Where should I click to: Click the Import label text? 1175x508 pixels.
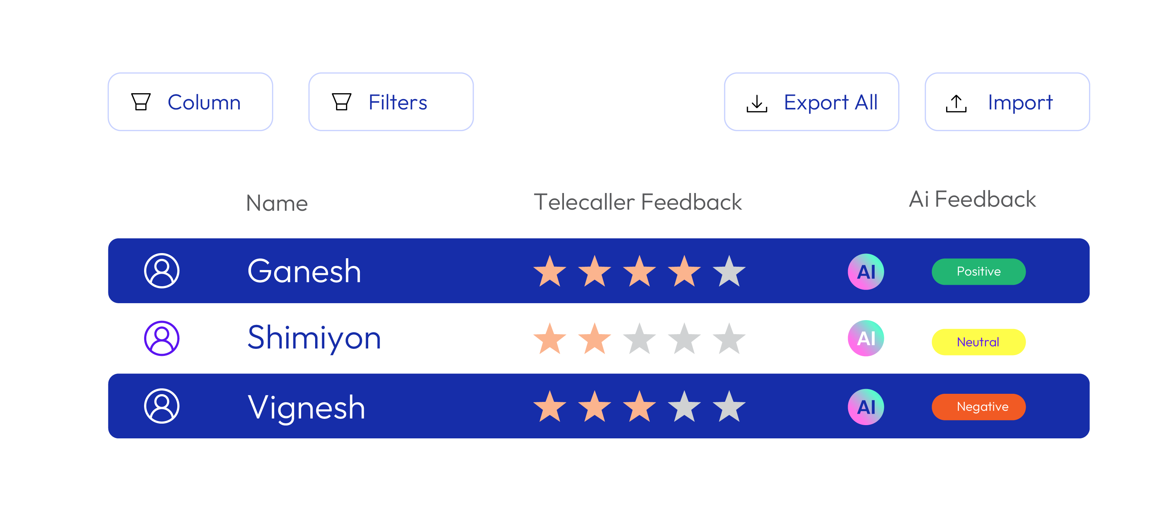pos(1020,102)
